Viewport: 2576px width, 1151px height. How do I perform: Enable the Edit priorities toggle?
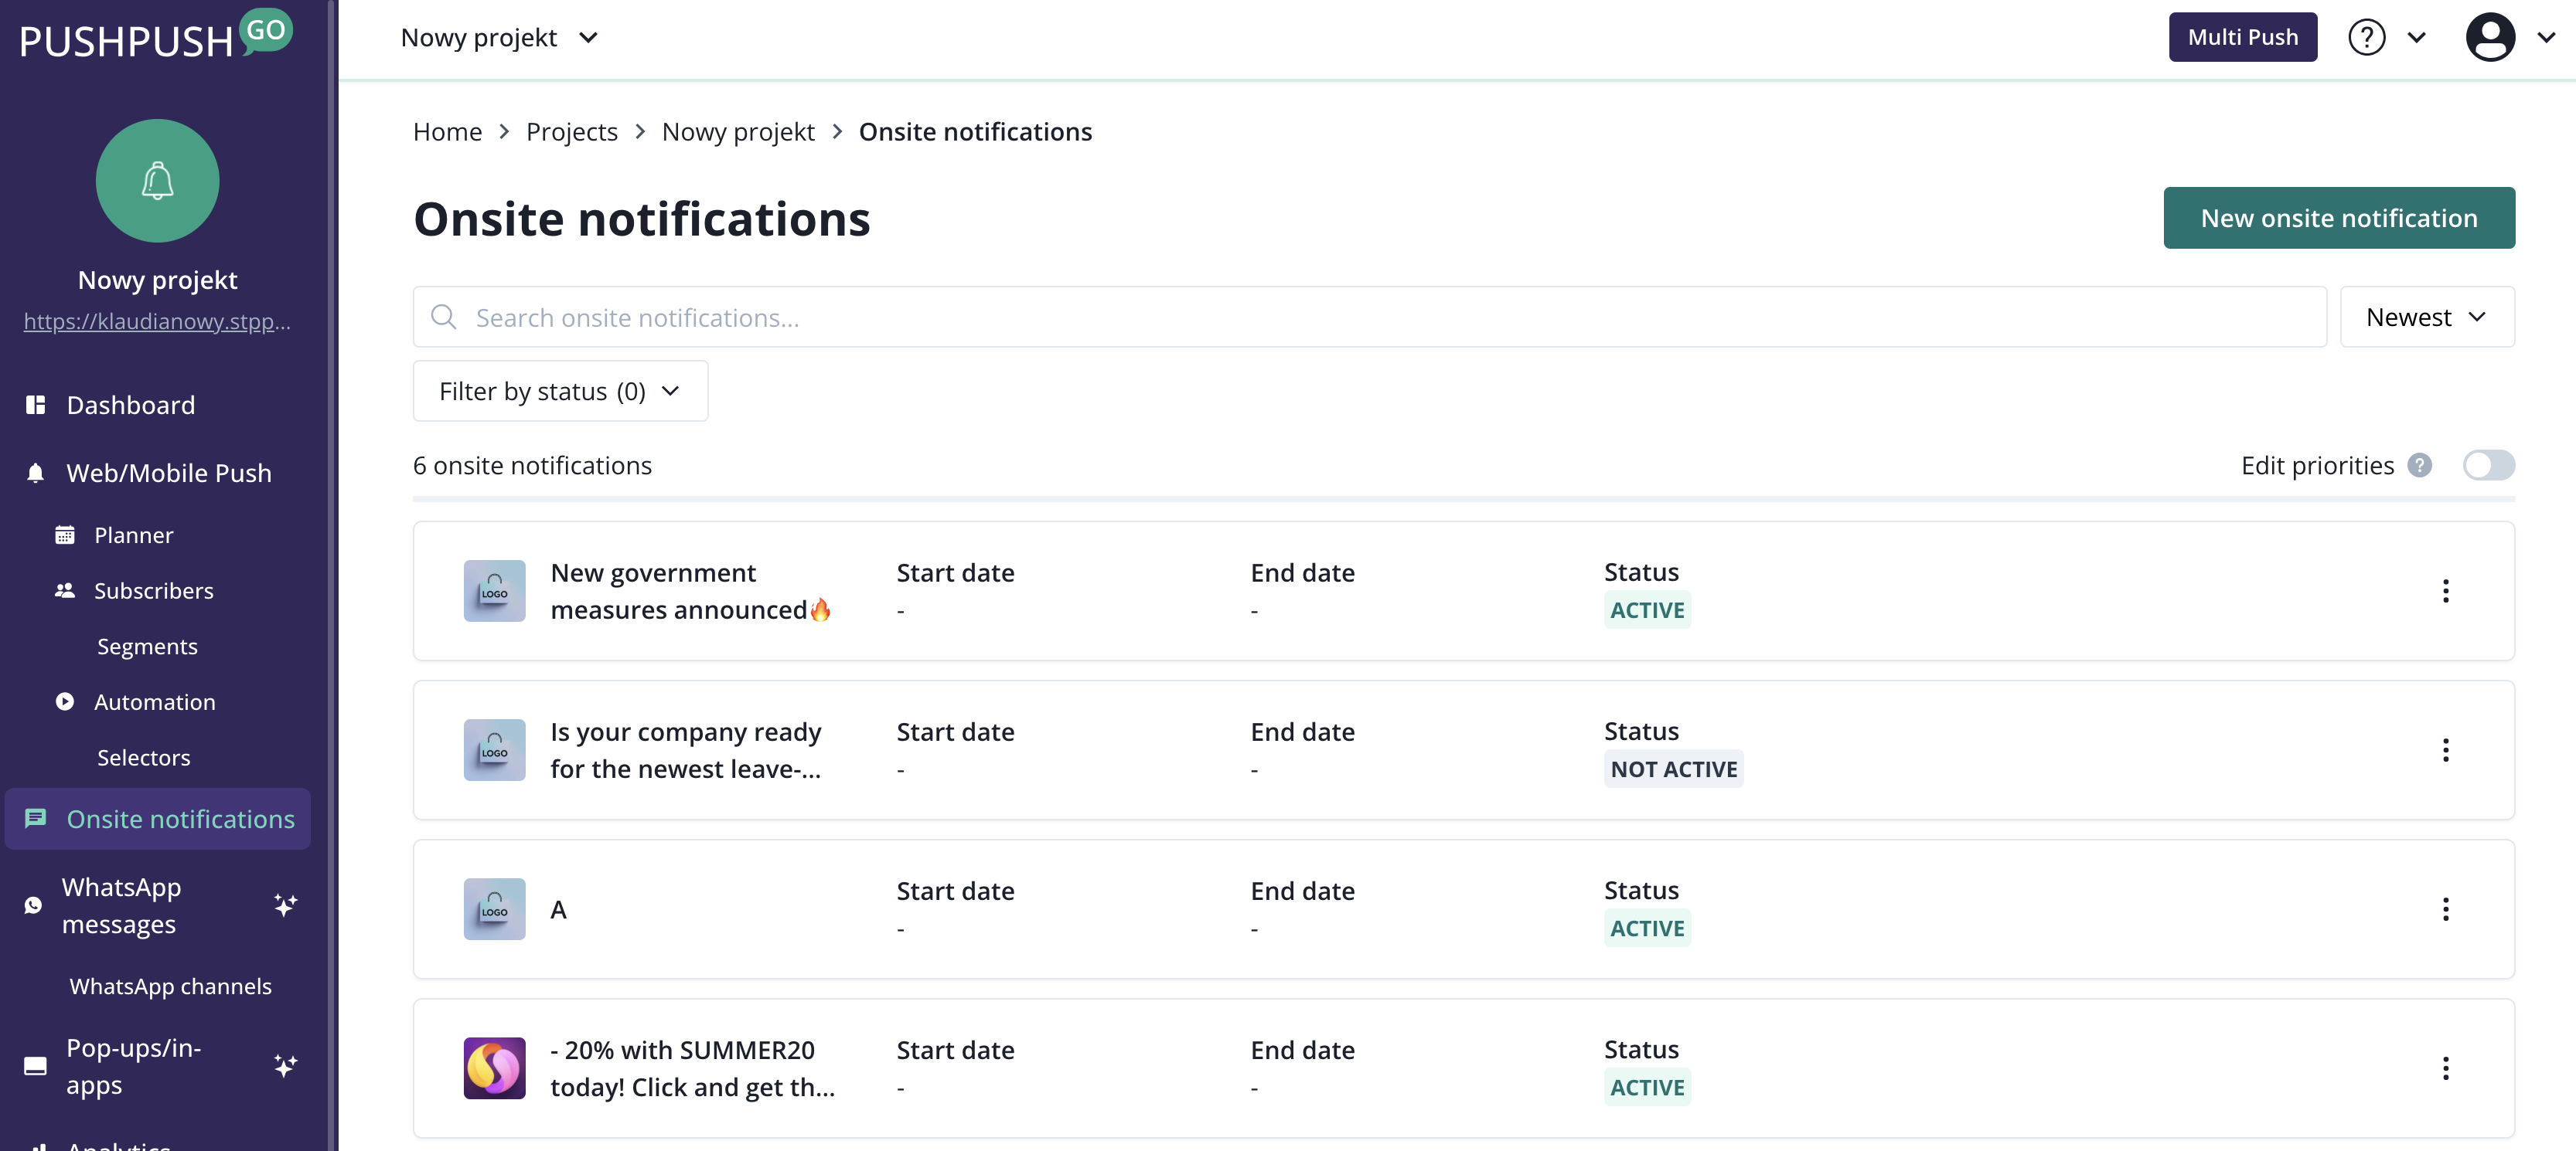[x=2488, y=466]
